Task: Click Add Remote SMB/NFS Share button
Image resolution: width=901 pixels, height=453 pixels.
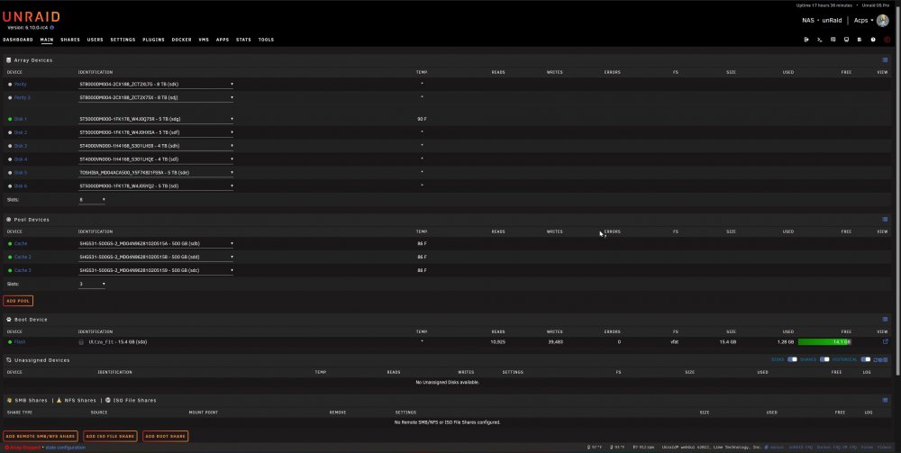Action: click(x=41, y=437)
